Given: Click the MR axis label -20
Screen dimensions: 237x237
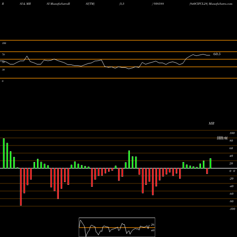Looking at the screenshot, I should pyautogui.click(x=231, y=179).
